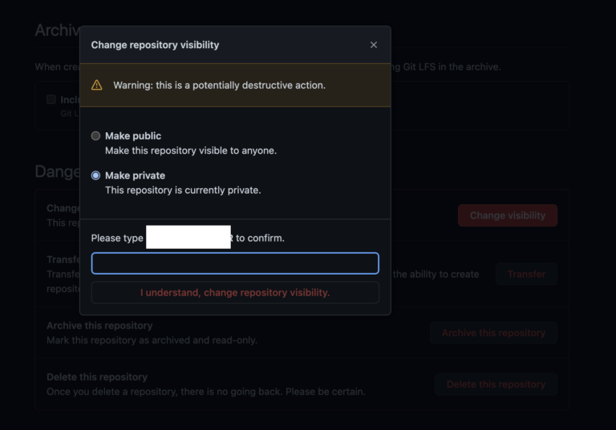Click the Transfer button
Viewport: 616px width, 430px height.
click(x=526, y=274)
